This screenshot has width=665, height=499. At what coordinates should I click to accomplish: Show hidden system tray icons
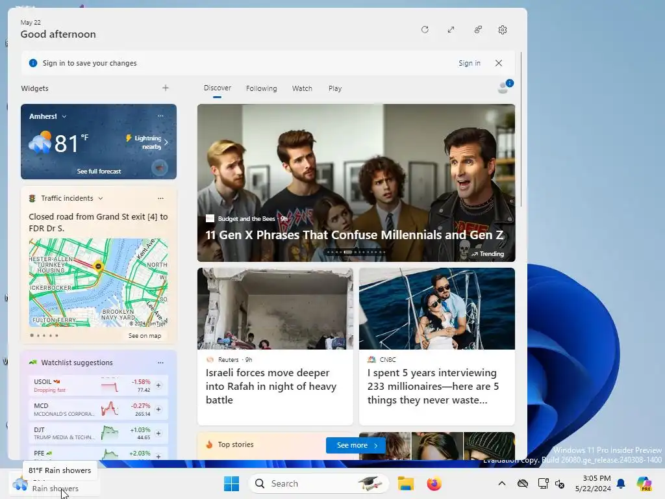coord(502,483)
